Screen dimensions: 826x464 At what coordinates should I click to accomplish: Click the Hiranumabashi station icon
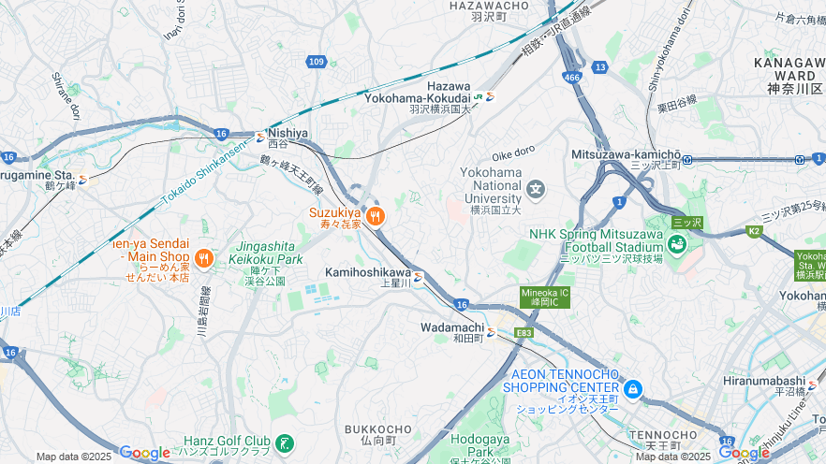812,385
